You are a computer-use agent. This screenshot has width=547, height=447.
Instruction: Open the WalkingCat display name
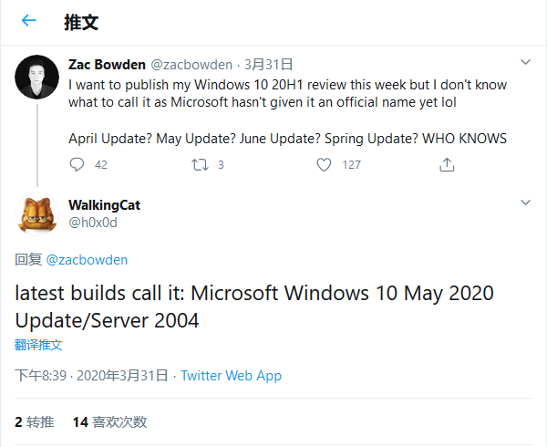[104, 204]
